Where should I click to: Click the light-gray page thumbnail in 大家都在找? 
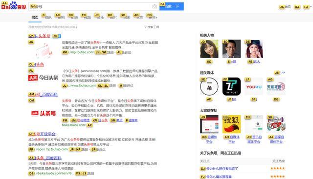tap(254, 124)
